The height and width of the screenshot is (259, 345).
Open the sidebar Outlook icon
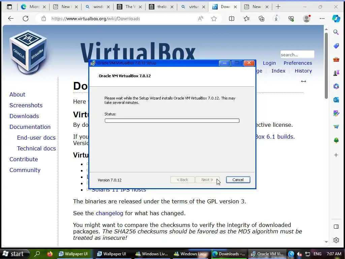[x=336, y=100]
